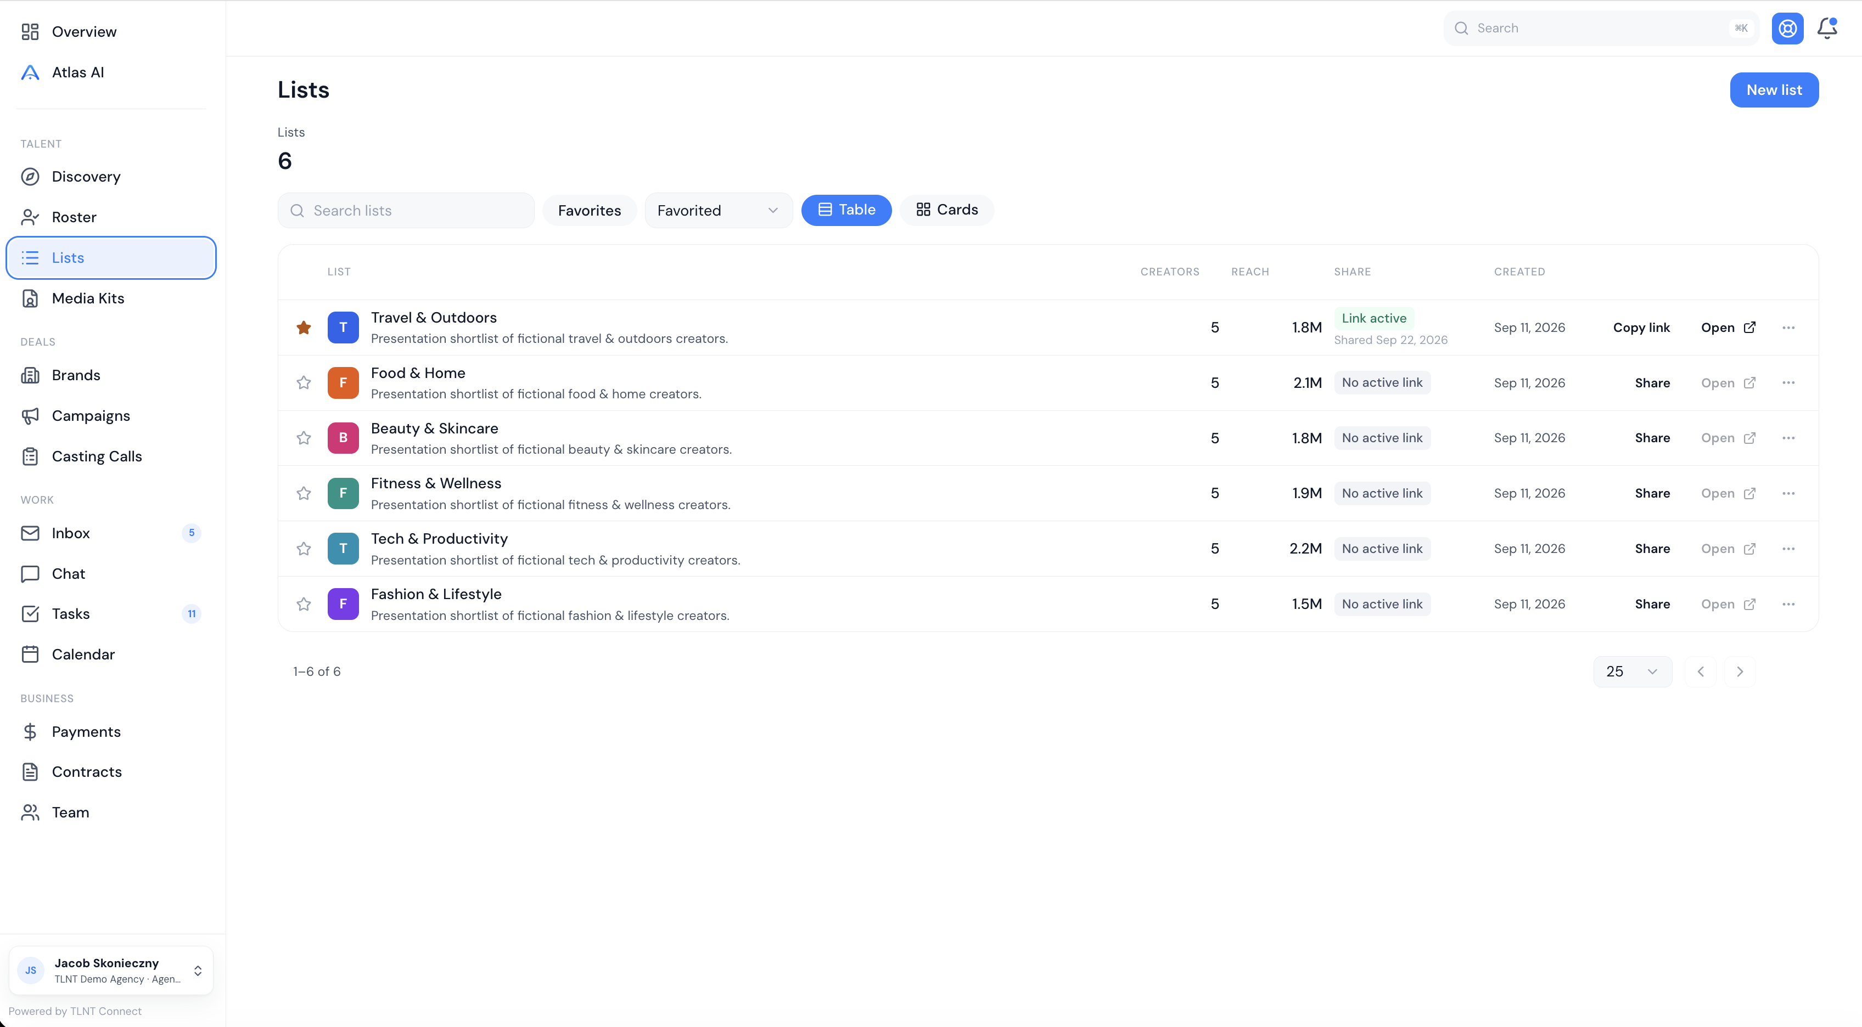Share the Beauty & Skincare list
1862x1027 pixels.
(1652, 438)
